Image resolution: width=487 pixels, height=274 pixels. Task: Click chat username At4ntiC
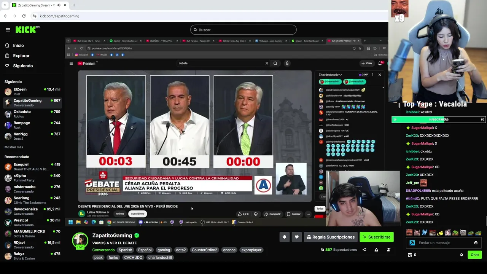coord(412,199)
